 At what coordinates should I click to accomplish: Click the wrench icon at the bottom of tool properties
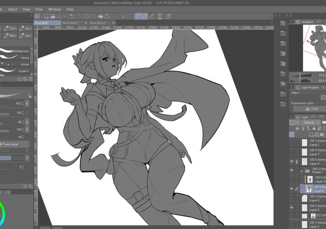pyautogui.click(x=30, y=186)
